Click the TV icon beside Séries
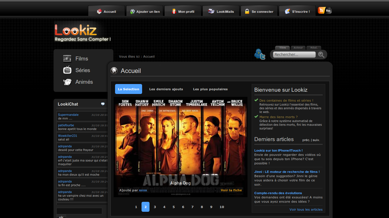389x218 pixels. coord(67,70)
